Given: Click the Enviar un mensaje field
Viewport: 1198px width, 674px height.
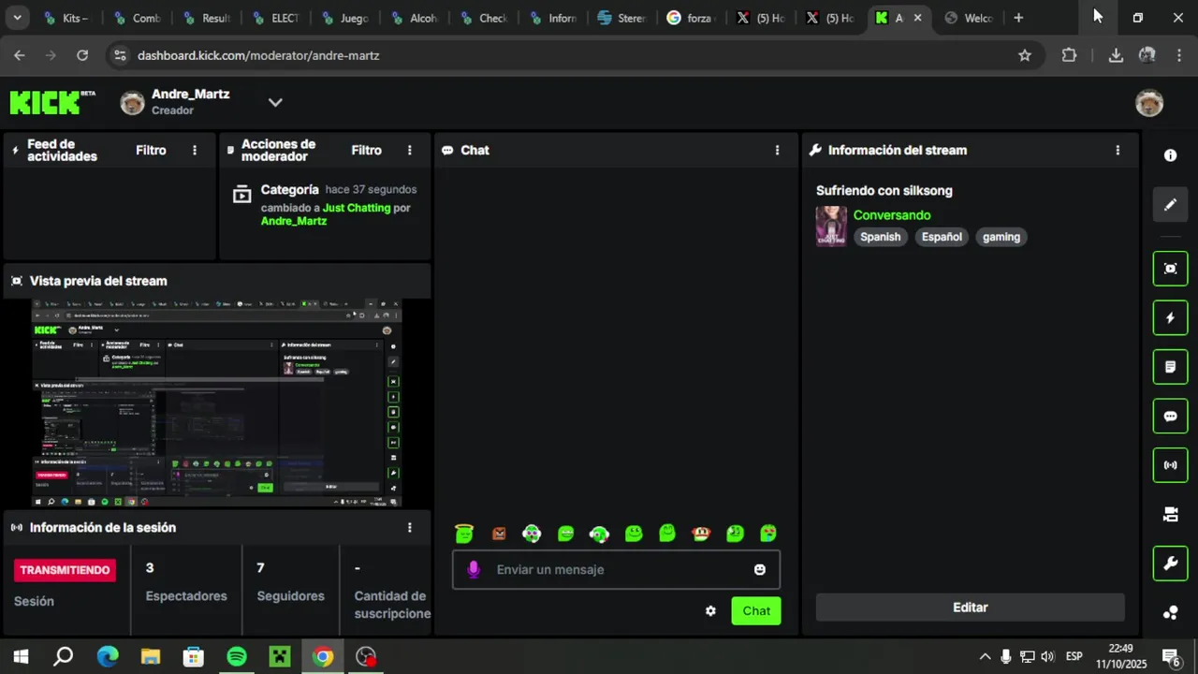Looking at the screenshot, I should click(x=616, y=569).
